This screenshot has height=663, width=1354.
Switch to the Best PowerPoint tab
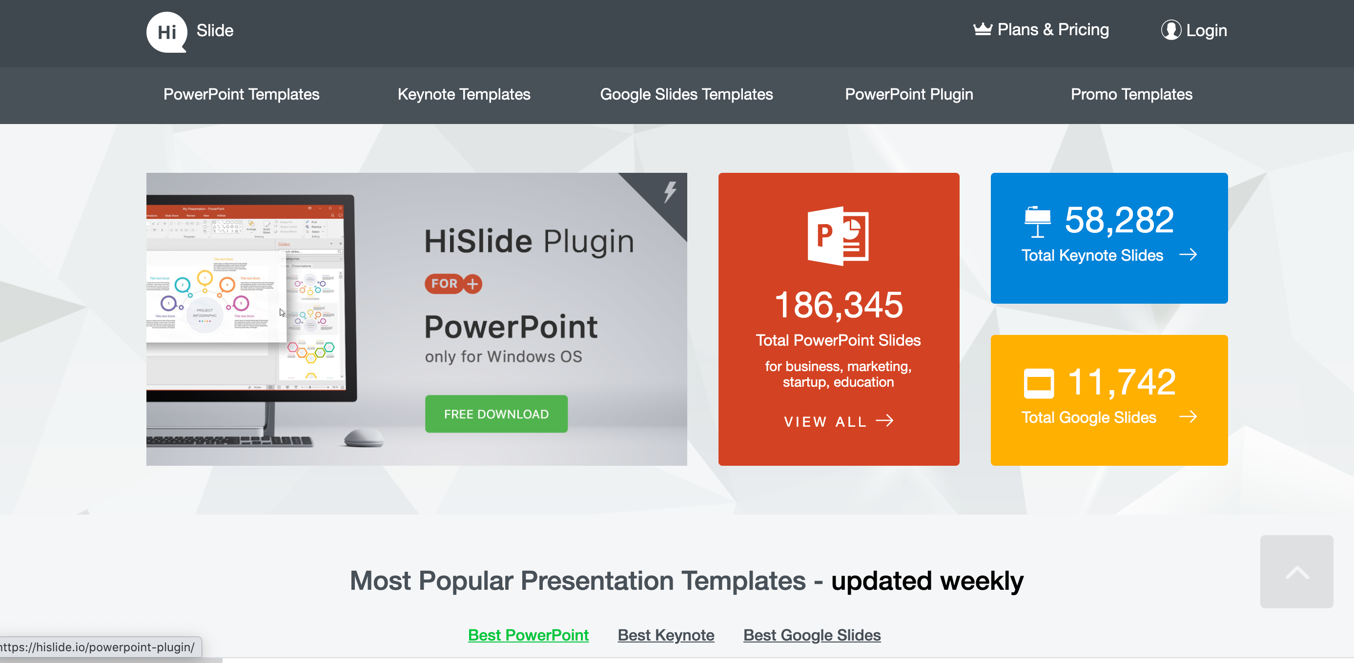[528, 635]
